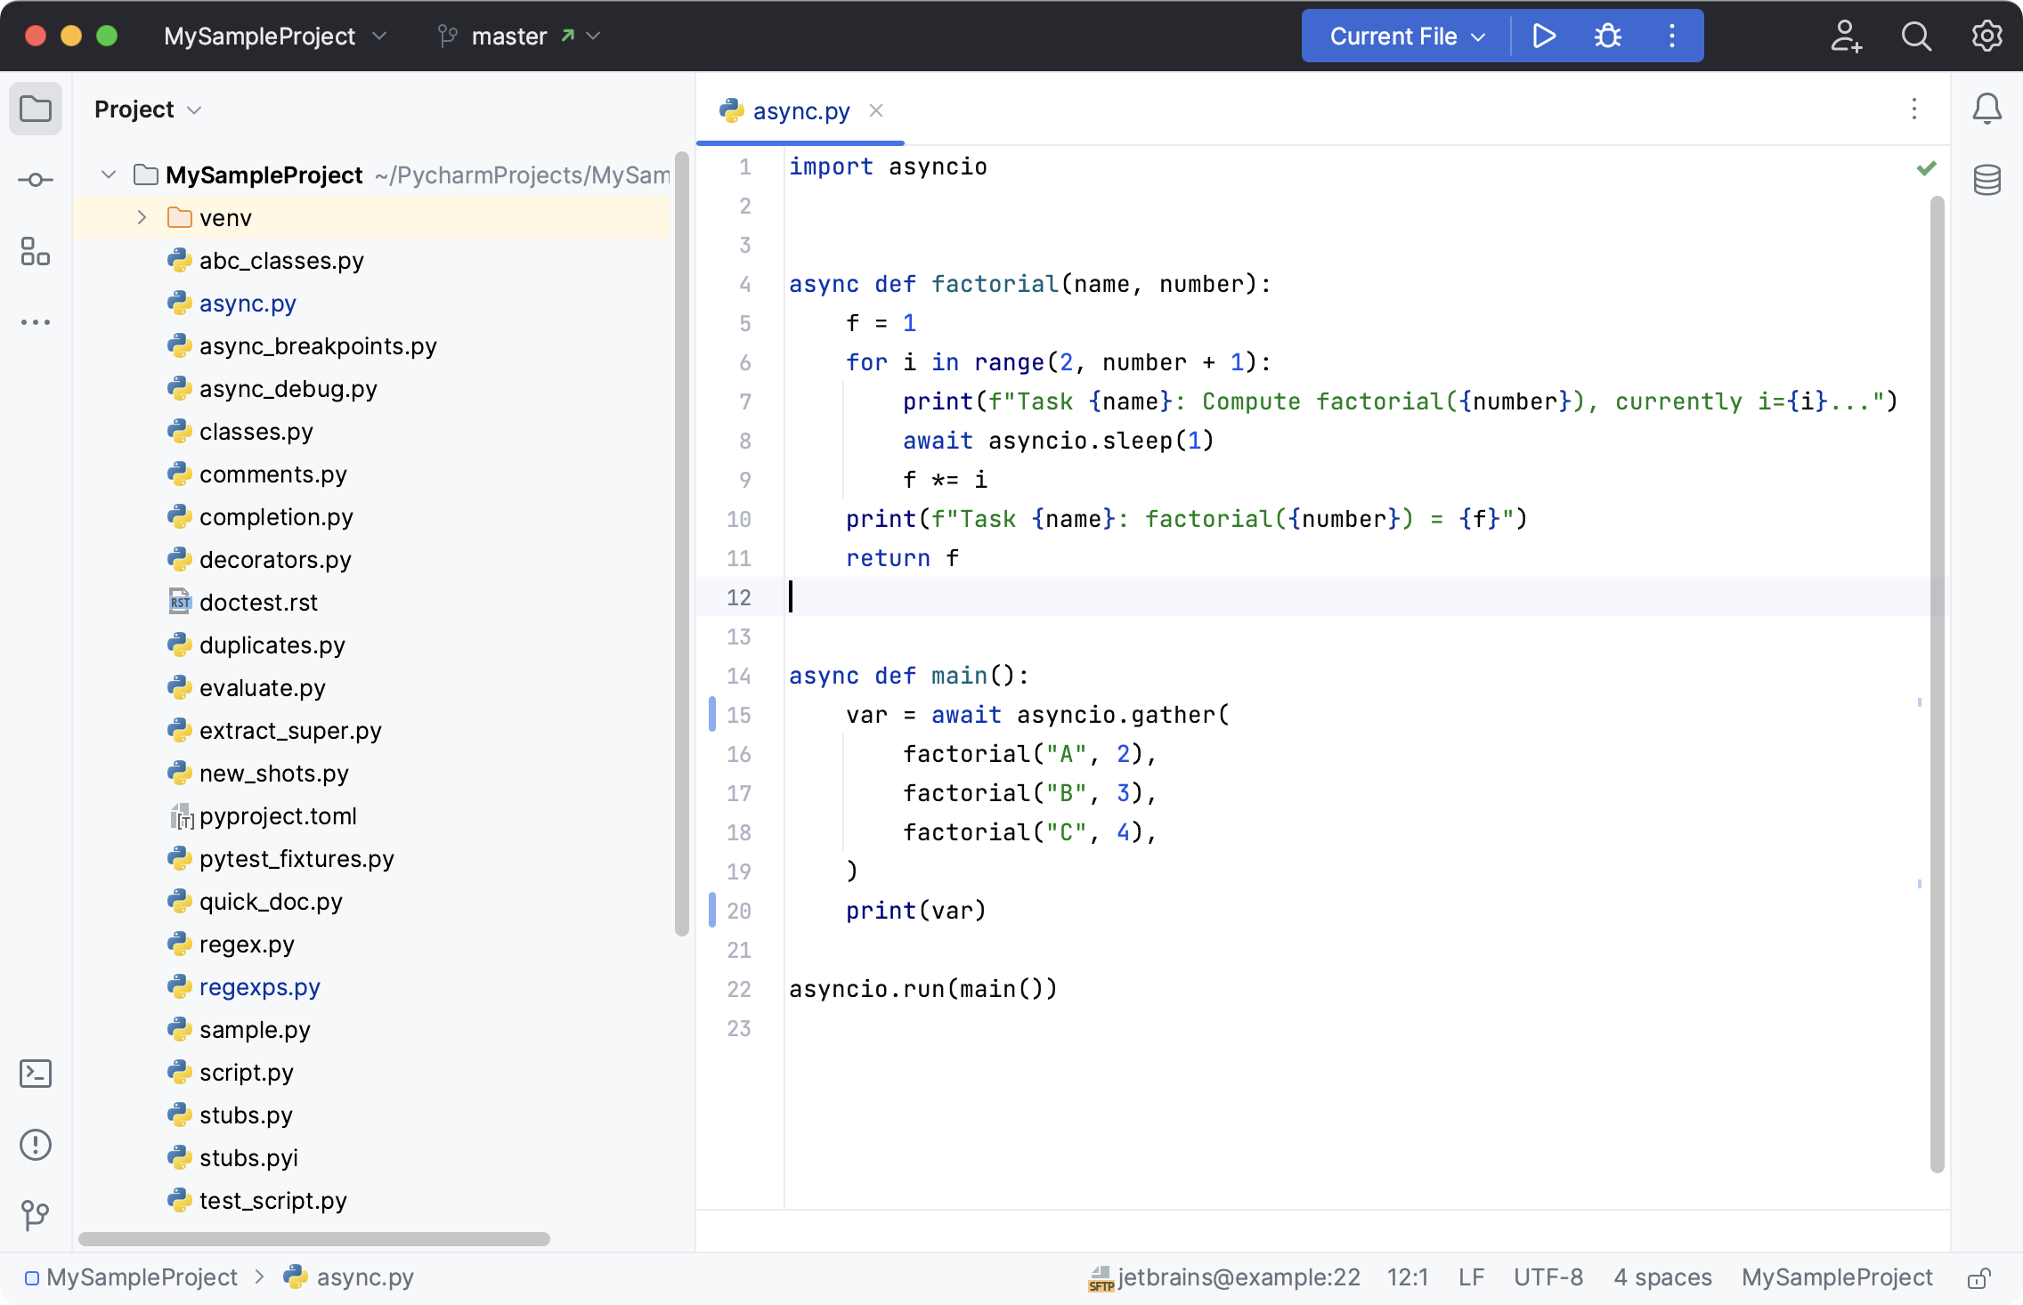Open the Git version control tool window
Image resolution: width=2023 pixels, height=1305 pixels.
[x=36, y=1214]
